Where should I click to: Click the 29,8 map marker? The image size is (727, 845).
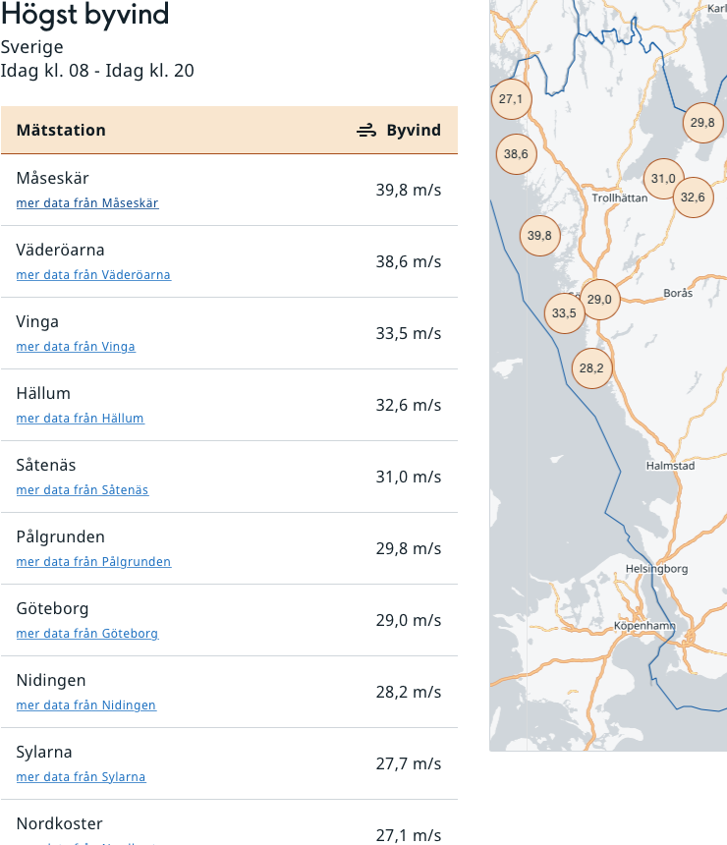point(702,122)
